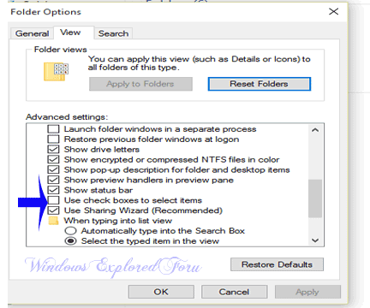Enable Launch folder windows in a separate process
This screenshot has height=308, width=370.
(53, 129)
